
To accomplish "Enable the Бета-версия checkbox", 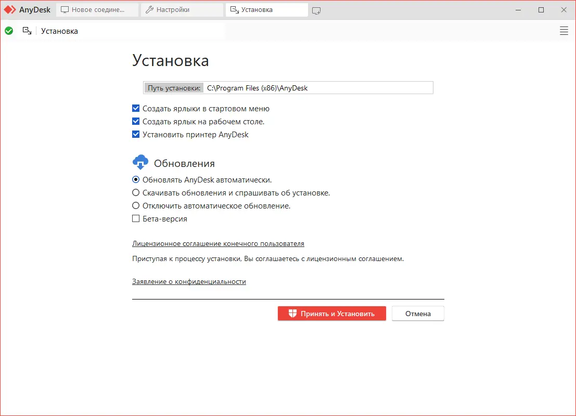I will pos(136,218).
